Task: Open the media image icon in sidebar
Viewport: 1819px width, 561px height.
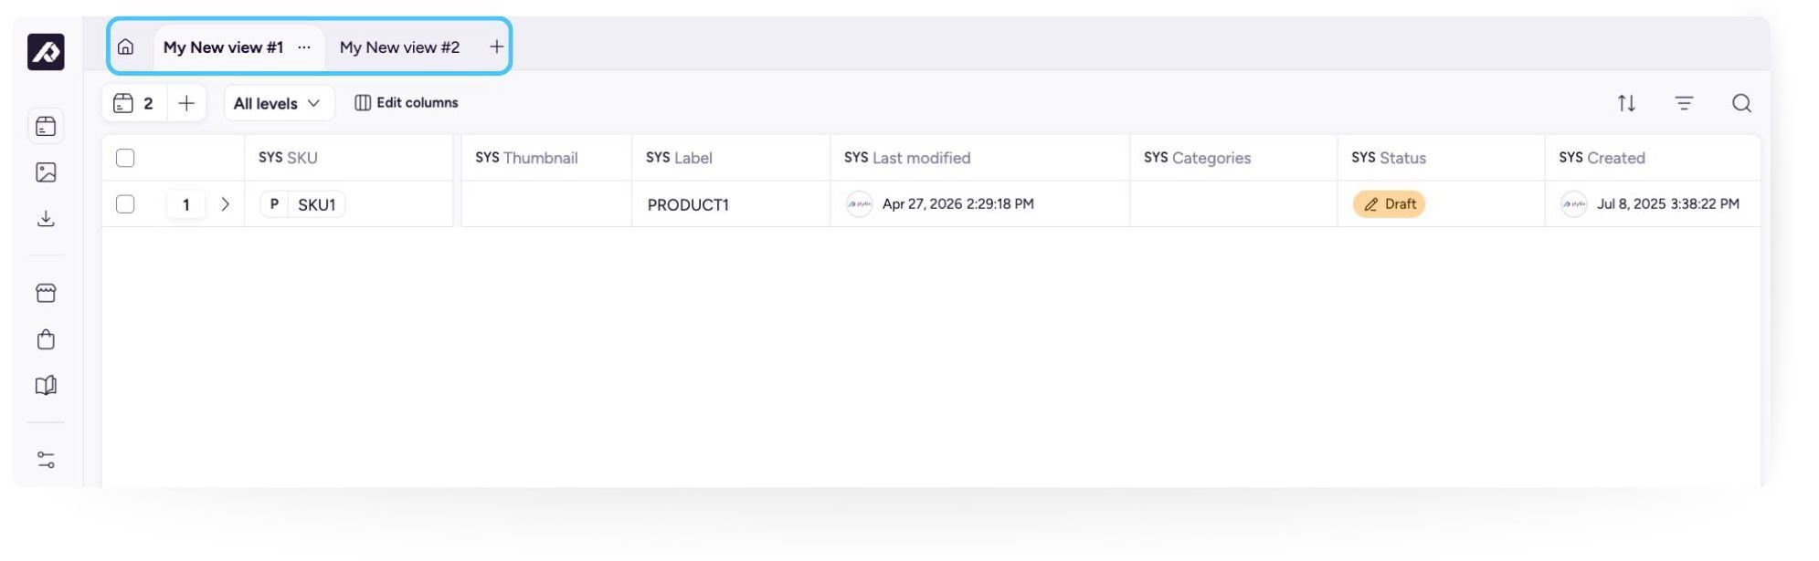Action: click(x=46, y=172)
